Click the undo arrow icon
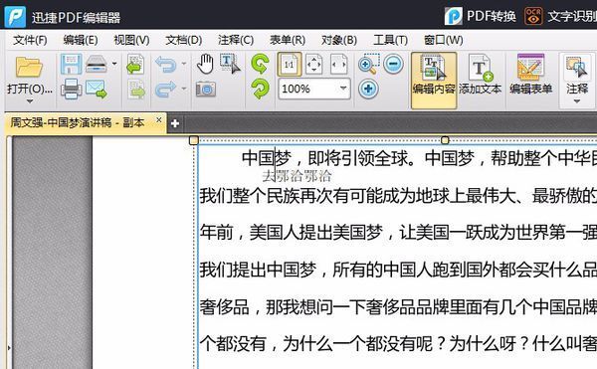 pyautogui.click(x=166, y=64)
